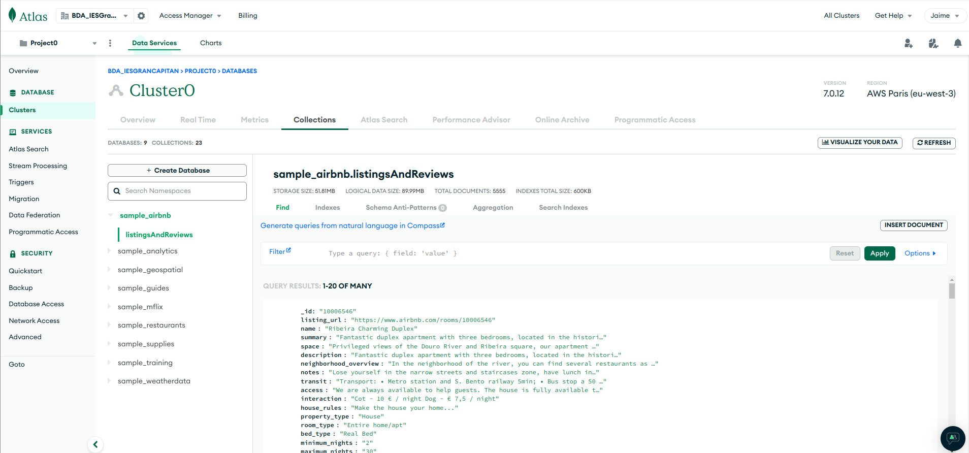The height and width of the screenshot is (453, 969).
Task: Click the Cluster0 cluster icon
Action: (x=116, y=90)
